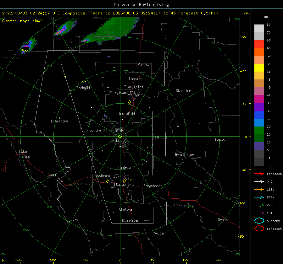Viewport: 283px width, 264px height.
Task: Click the Okotoks town label
Action: coord(126,209)
